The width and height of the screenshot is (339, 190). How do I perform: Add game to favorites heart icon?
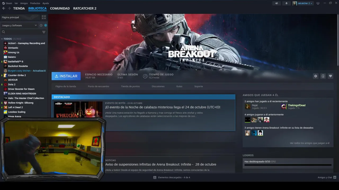(x=331, y=76)
